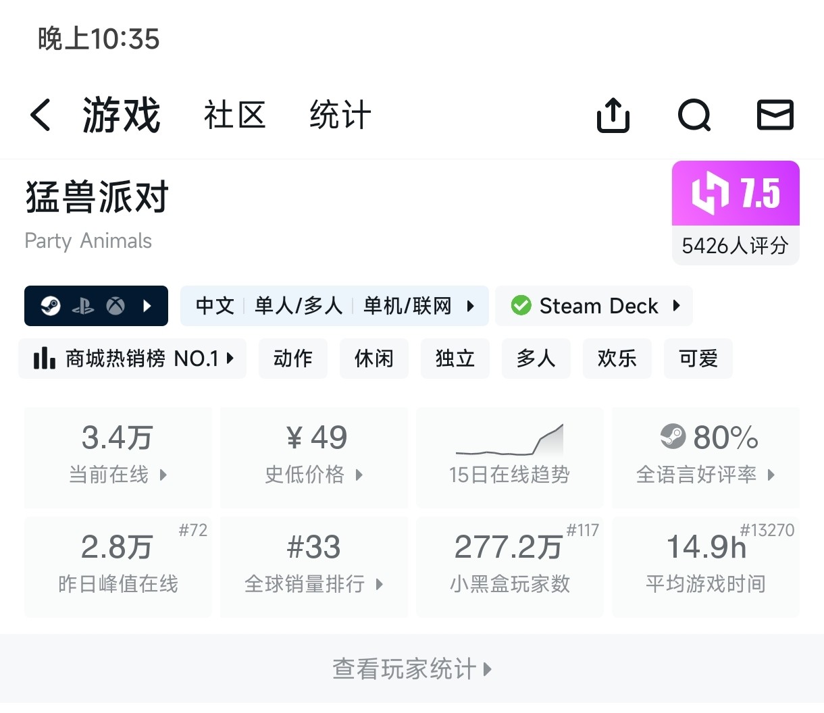
Task: Tap the 80% review rate value
Action: (725, 437)
